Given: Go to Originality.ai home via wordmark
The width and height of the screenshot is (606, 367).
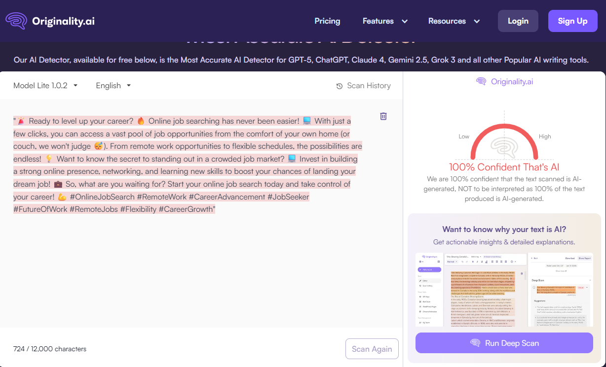Looking at the screenshot, I should (x=63, y=21).
